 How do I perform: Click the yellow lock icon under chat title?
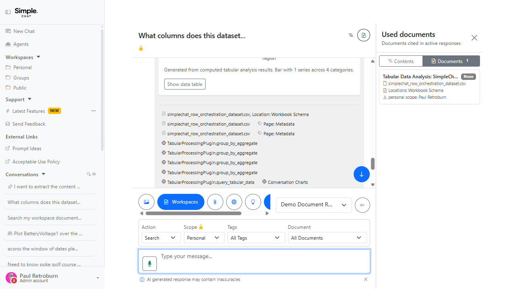point(141,48)
